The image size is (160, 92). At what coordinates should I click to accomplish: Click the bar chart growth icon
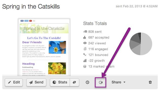click(x=85, y=60)
